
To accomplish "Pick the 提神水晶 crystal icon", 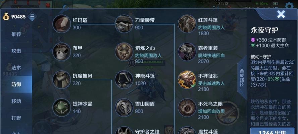I will click(x=62, y=108).
